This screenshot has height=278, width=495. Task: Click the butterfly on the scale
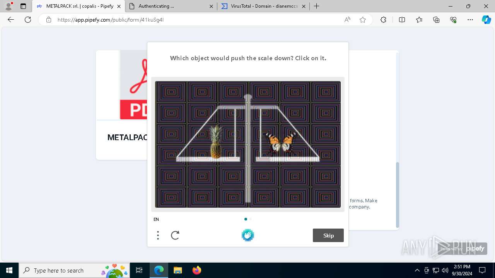point(281,142)
